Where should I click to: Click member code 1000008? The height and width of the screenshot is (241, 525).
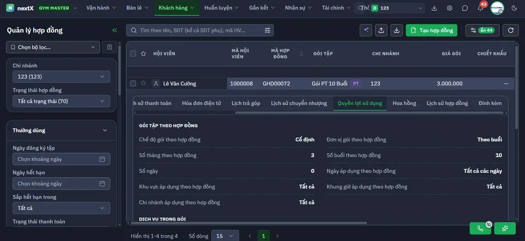(242, 83)
